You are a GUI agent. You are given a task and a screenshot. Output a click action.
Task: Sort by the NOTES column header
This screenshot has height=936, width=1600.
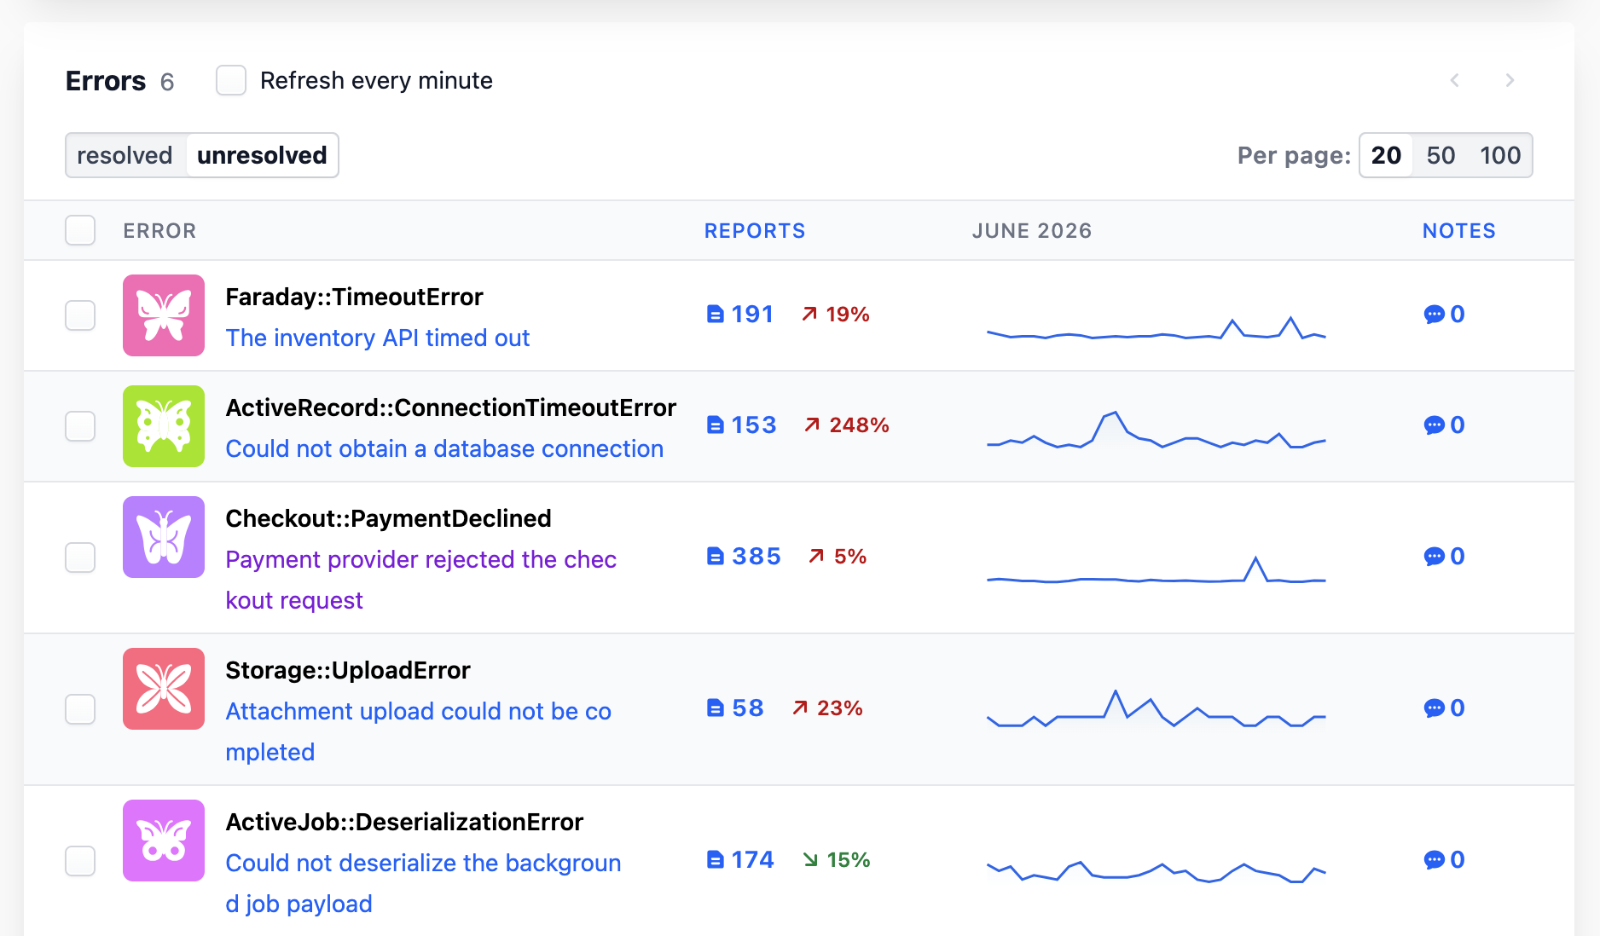1458,231
